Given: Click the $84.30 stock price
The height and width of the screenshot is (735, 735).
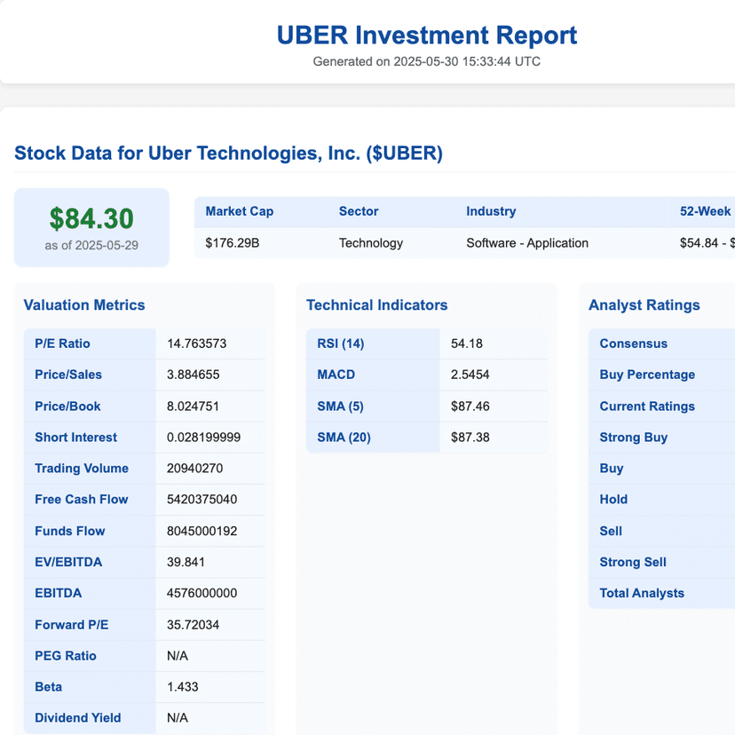Looking at the screenshot, I should tap(91, 218).
